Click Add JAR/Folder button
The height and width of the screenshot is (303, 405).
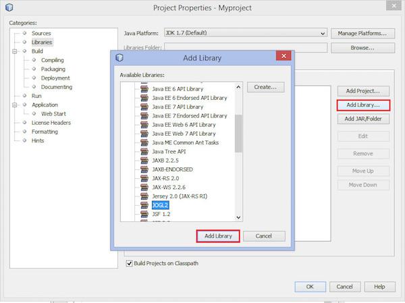pos(363,119)
